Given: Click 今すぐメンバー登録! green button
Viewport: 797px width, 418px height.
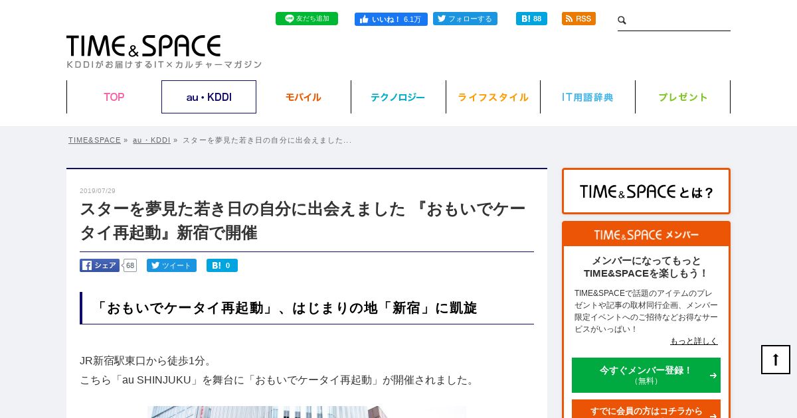Looking at the screenshot, I should point(646,375).
